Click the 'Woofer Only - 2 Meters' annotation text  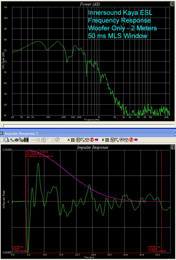123,28
